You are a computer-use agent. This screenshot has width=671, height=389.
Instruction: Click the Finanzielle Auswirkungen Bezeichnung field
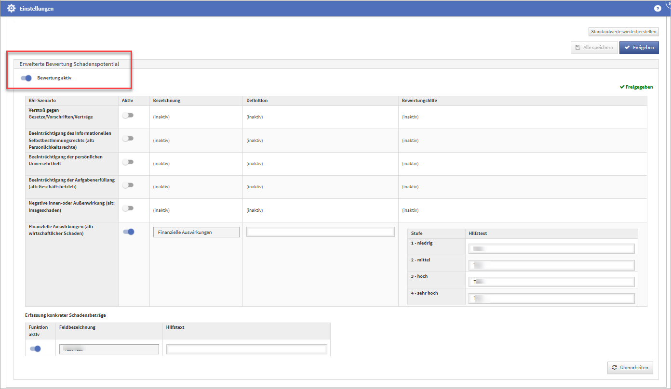(x=196, y=232)
